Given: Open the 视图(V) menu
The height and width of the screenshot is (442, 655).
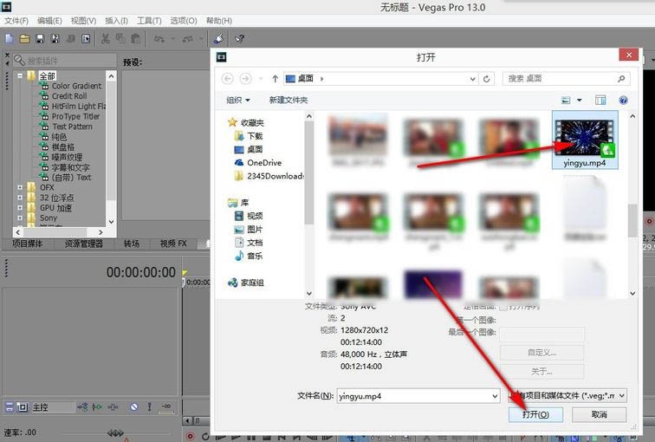Looking at the screenshot, I should click(x=83, y=21).
